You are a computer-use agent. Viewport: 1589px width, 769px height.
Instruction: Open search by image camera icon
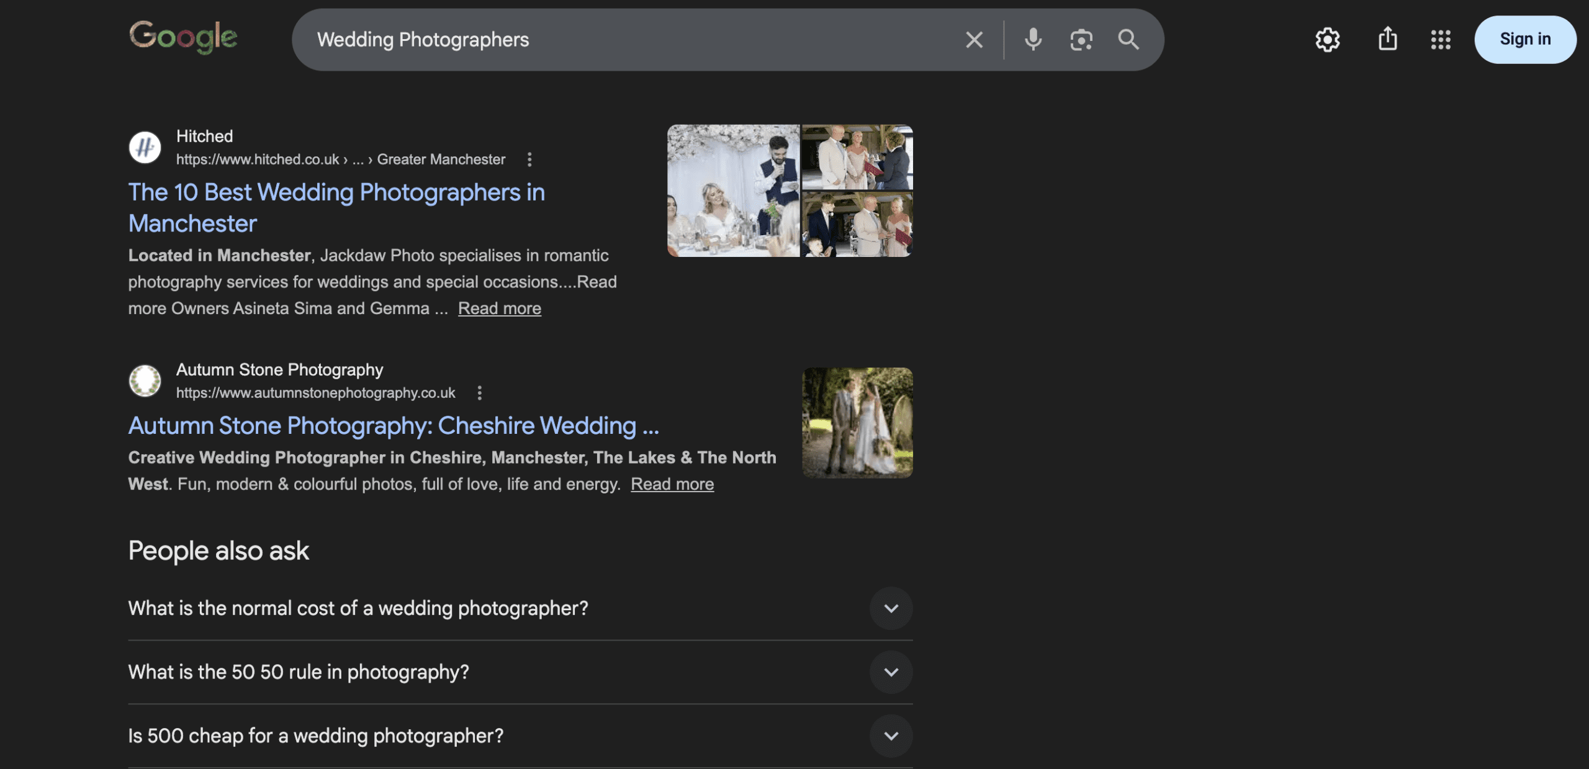click(x=1081, y=40)
